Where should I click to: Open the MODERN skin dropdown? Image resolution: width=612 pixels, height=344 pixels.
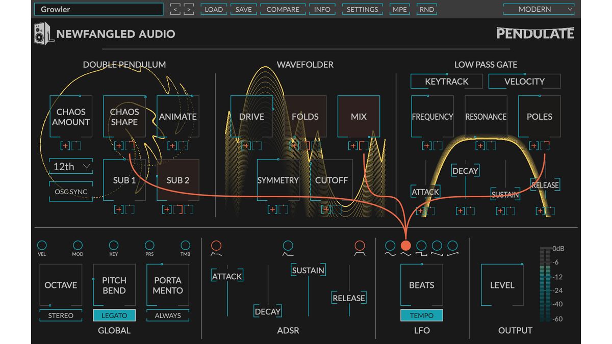tap(538, 9)
